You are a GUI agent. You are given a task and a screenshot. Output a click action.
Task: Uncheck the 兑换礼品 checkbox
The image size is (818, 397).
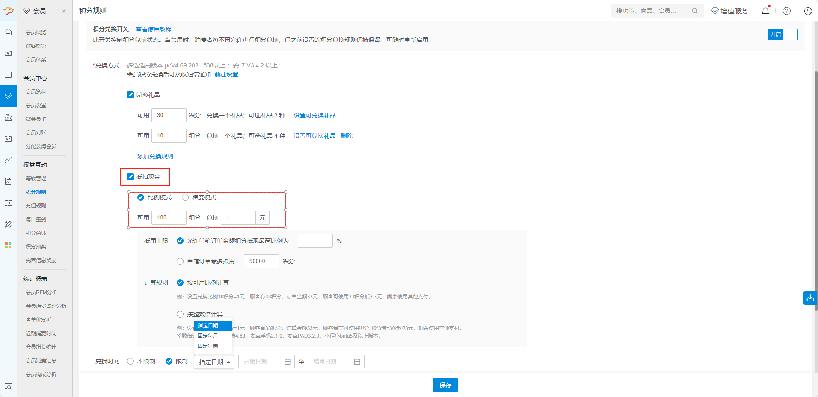coord(130,95)
